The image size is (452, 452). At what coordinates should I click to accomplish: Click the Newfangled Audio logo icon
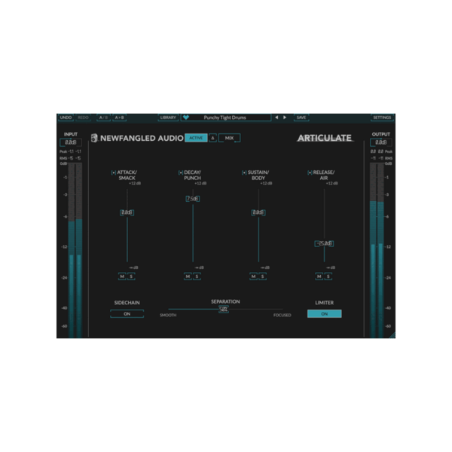pos(94,138)
